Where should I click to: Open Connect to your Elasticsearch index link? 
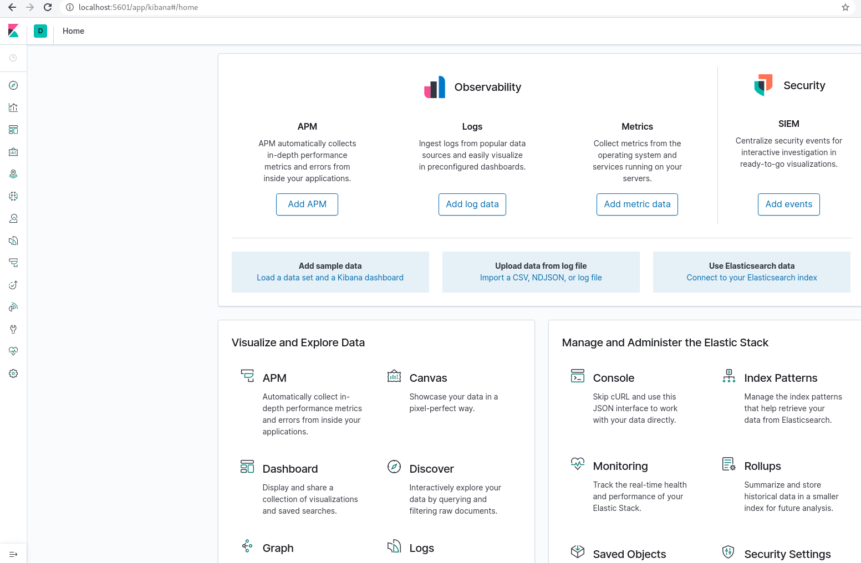click(752, 278)
